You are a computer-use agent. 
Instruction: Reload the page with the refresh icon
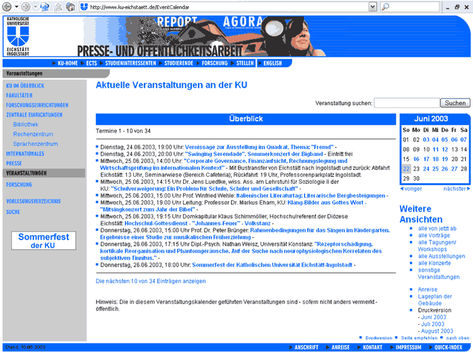point(45,7)
